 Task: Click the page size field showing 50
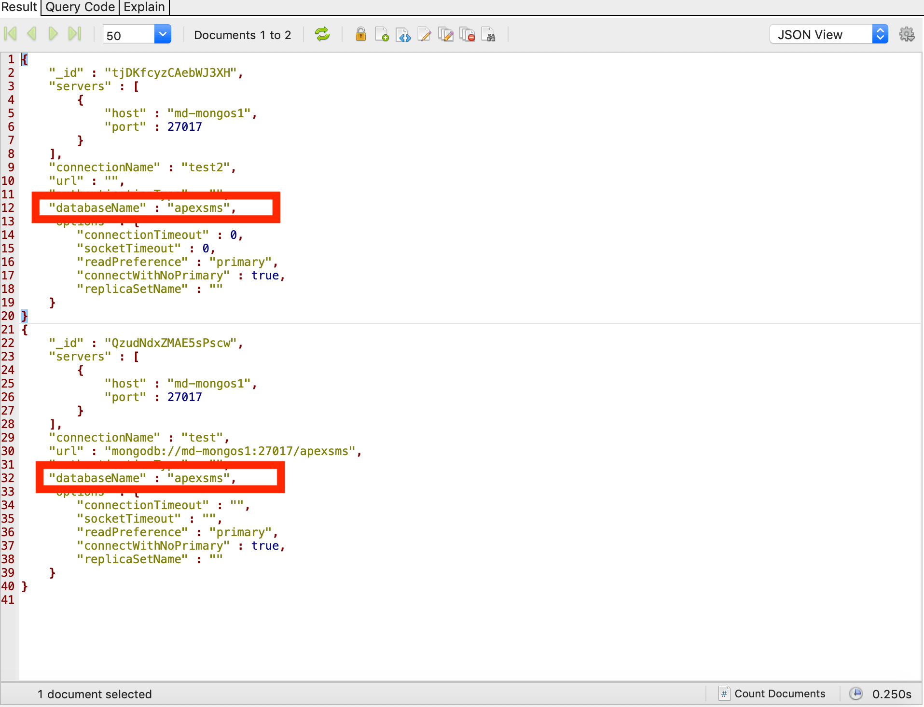[x=128, y=35]
